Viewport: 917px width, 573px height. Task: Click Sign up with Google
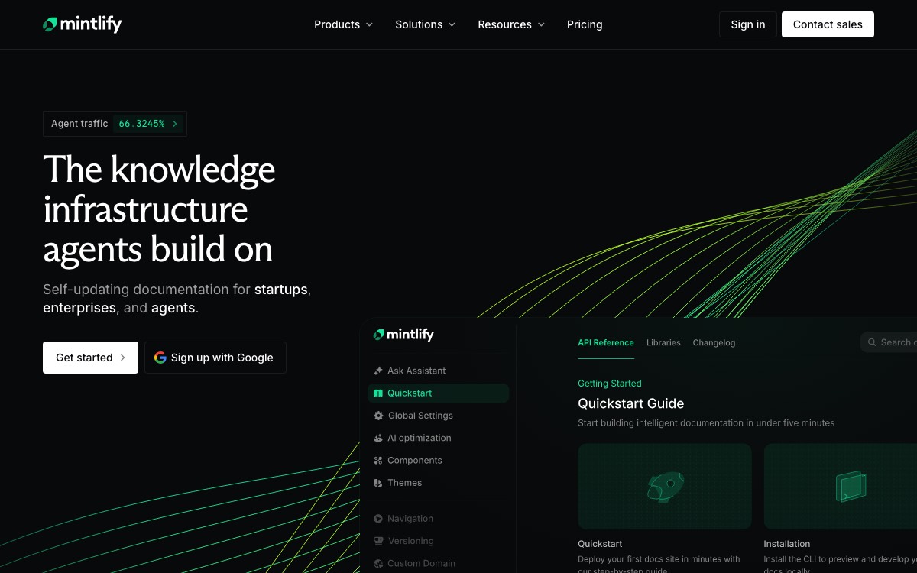coord(215,358)
